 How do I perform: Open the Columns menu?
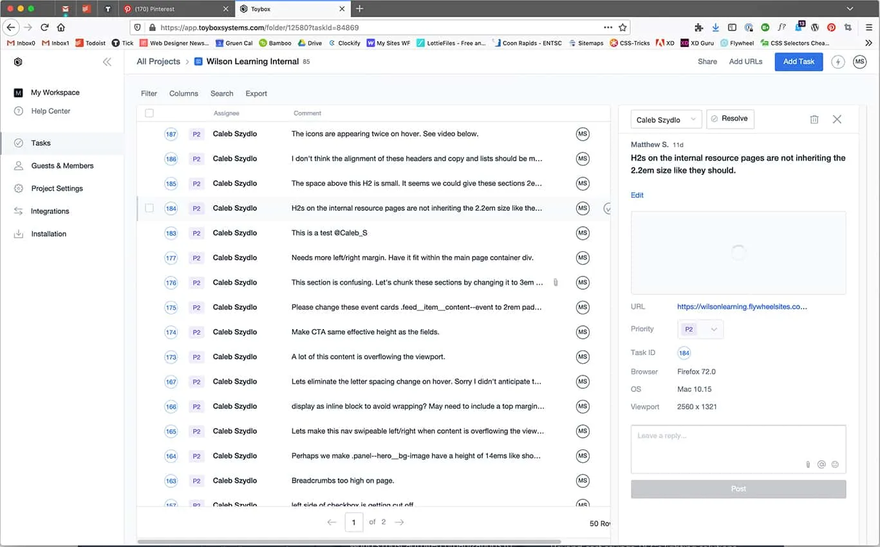[x=183, y=94]
